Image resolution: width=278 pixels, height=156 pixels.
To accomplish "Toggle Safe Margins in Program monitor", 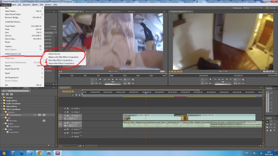I will pos(239,80).
